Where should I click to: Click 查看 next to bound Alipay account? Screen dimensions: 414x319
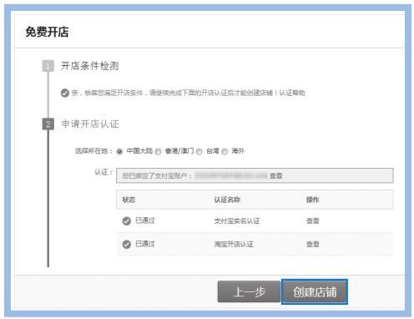tap(276, 176)
